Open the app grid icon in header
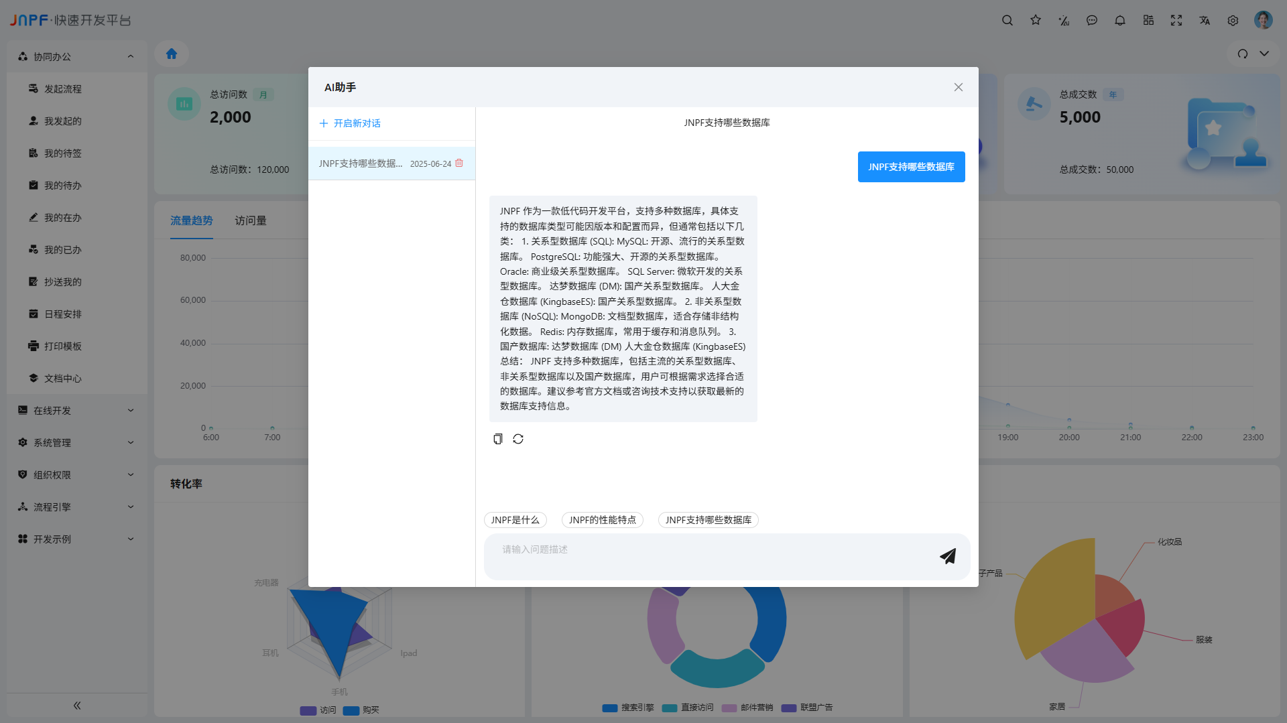 point(1148,20)
